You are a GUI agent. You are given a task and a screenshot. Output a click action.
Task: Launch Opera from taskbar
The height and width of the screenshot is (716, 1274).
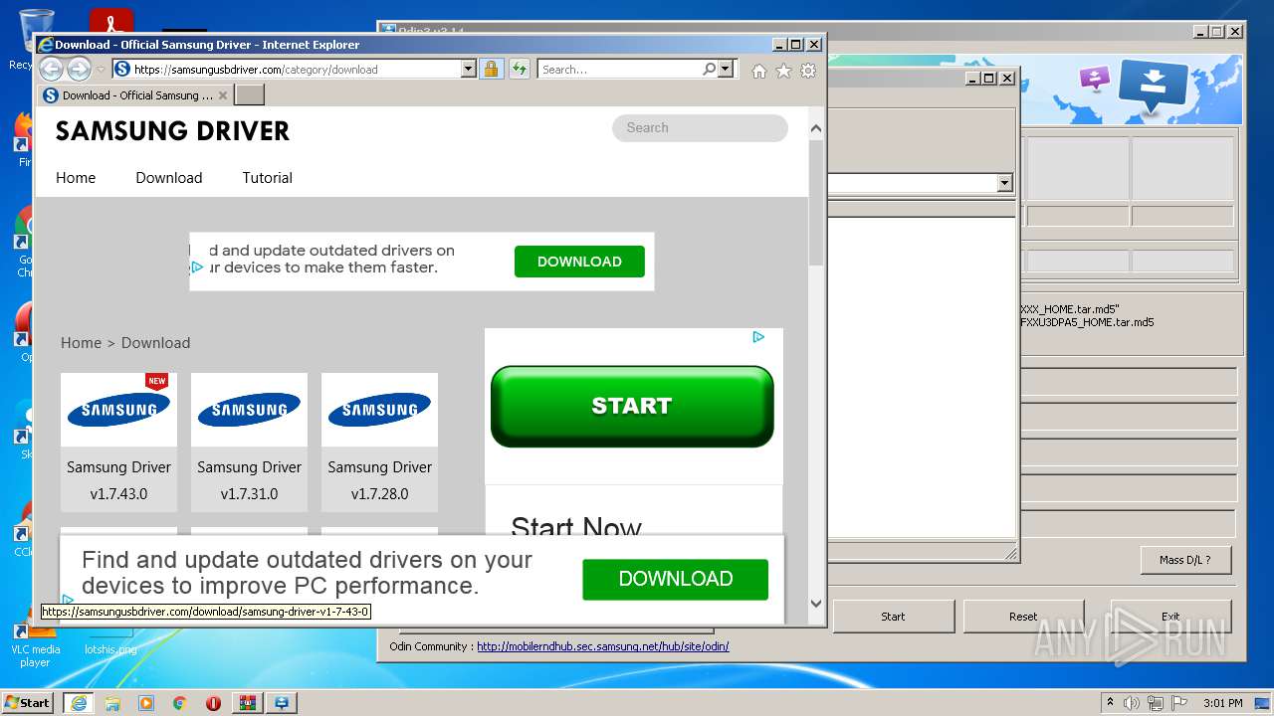(213, 702)
